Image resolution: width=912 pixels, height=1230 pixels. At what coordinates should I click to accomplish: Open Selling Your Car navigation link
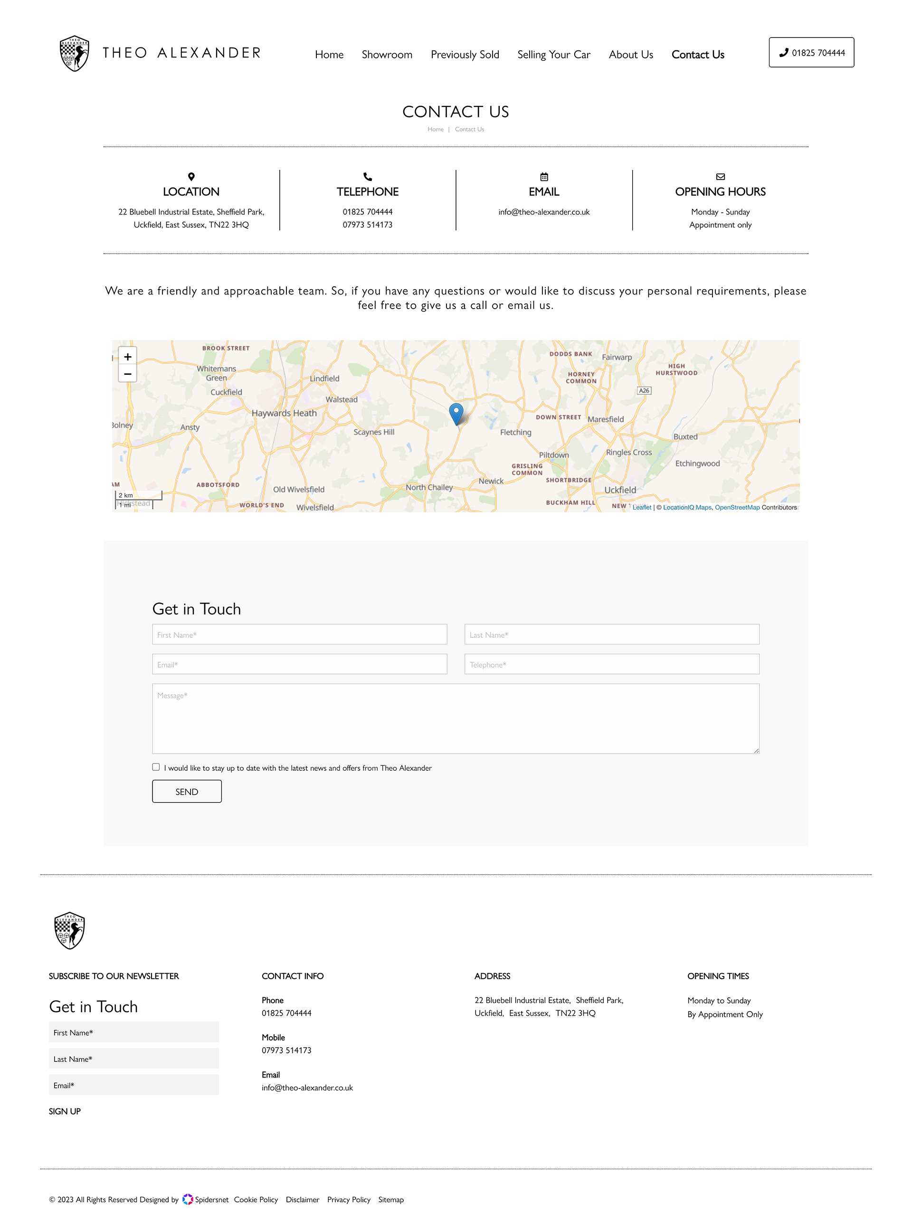[554, 55]
